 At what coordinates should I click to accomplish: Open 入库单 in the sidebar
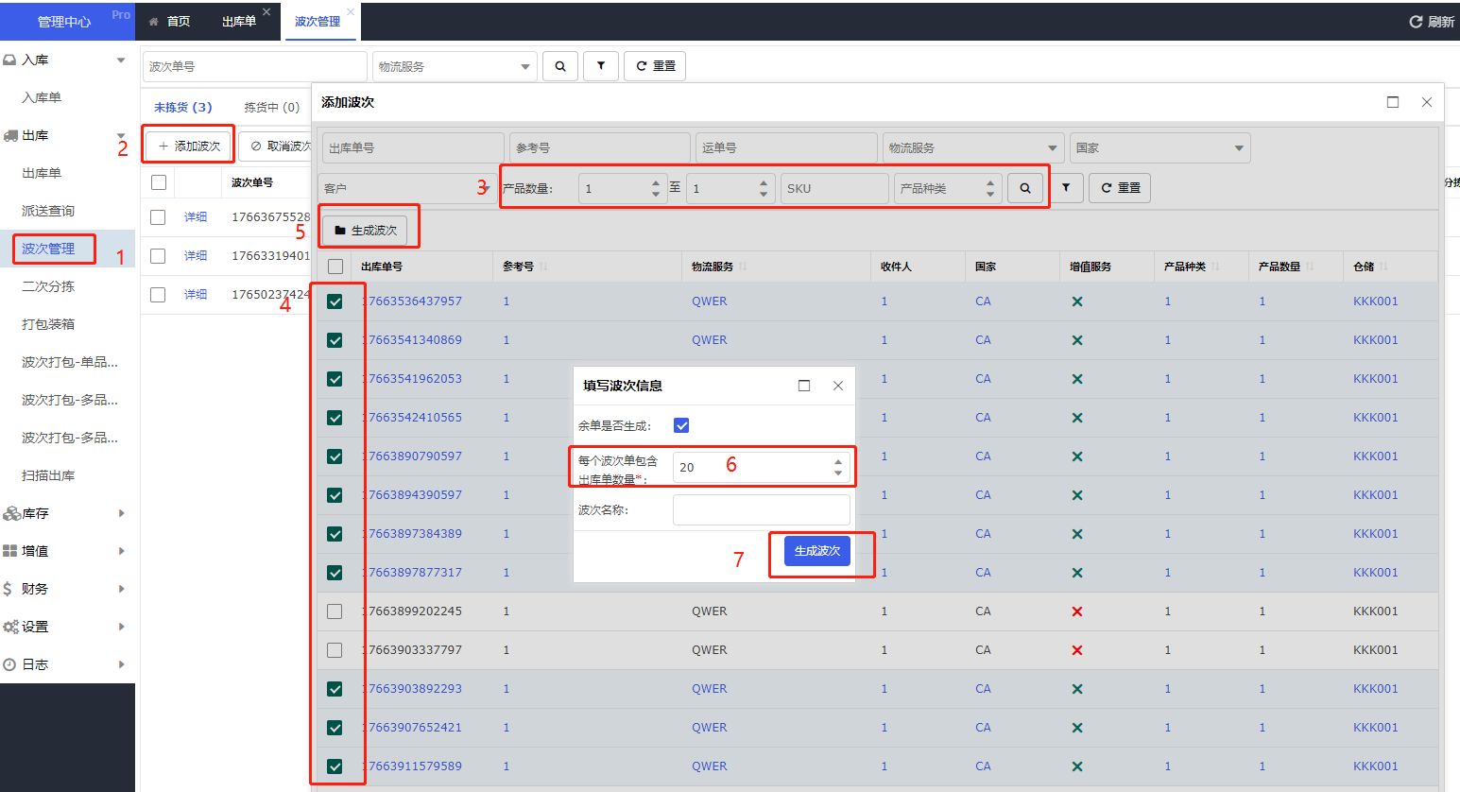(42, 97)
